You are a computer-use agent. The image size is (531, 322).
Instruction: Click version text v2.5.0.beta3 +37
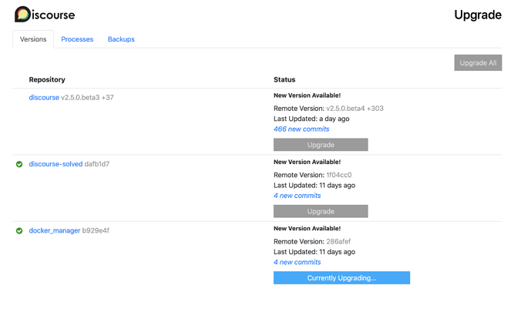87,98
